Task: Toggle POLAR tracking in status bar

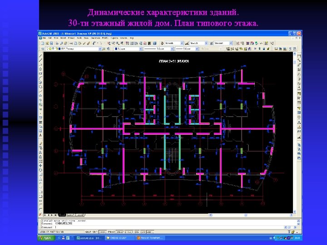Action: [x=111, y=232]
